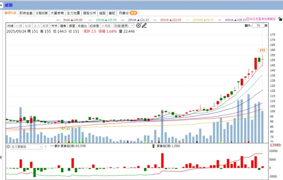Click the 顯示 bar count field showing 75
Image resolution: width=283 pixels, height=180 pixels.
pos(258,26)
